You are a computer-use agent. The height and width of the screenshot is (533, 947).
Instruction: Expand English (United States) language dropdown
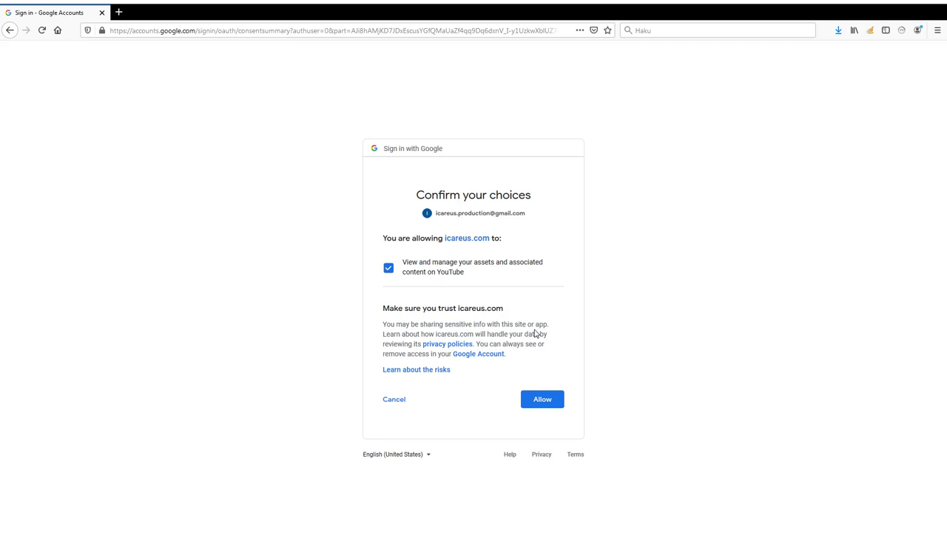397,455
